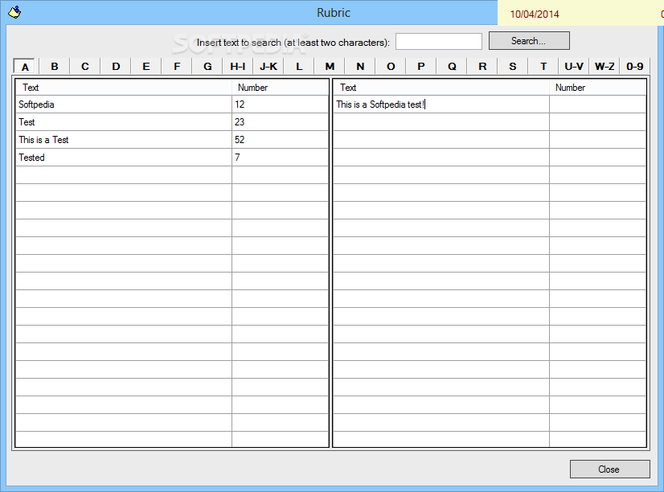Select the A tab
Screen dimensions: 664x492
pos(25,67)
